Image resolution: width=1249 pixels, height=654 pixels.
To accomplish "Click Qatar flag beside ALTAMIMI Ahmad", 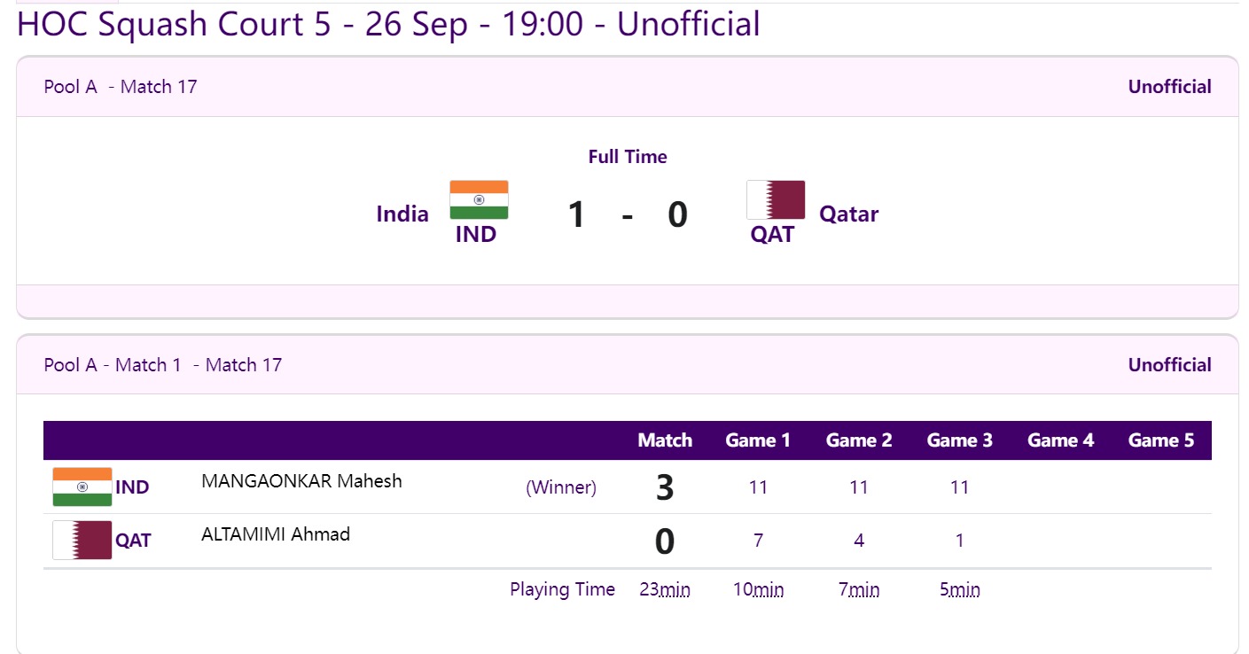I will coord(82,540).
